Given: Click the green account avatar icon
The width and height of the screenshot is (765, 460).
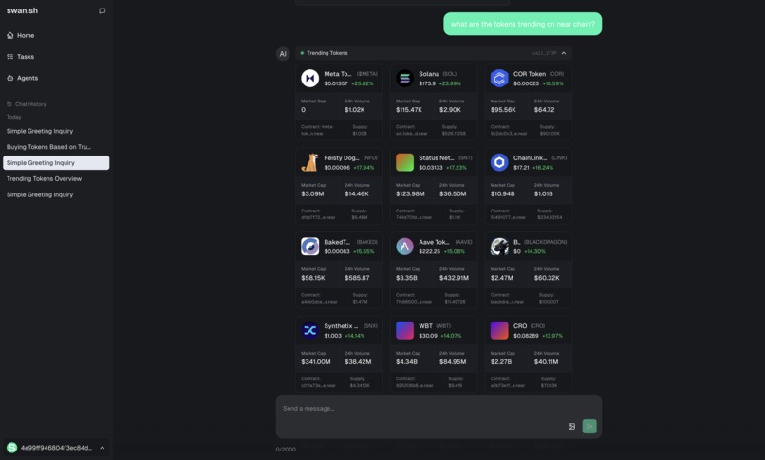Looking at the screenshot, I should pos(11,448).
